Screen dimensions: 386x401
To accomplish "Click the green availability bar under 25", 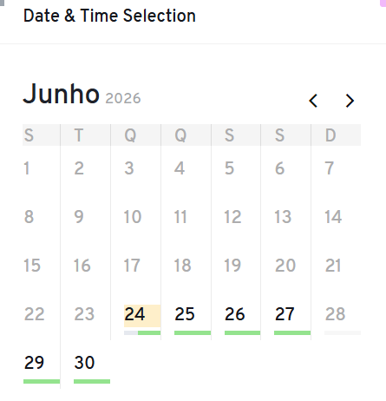I will click(193, 333).
